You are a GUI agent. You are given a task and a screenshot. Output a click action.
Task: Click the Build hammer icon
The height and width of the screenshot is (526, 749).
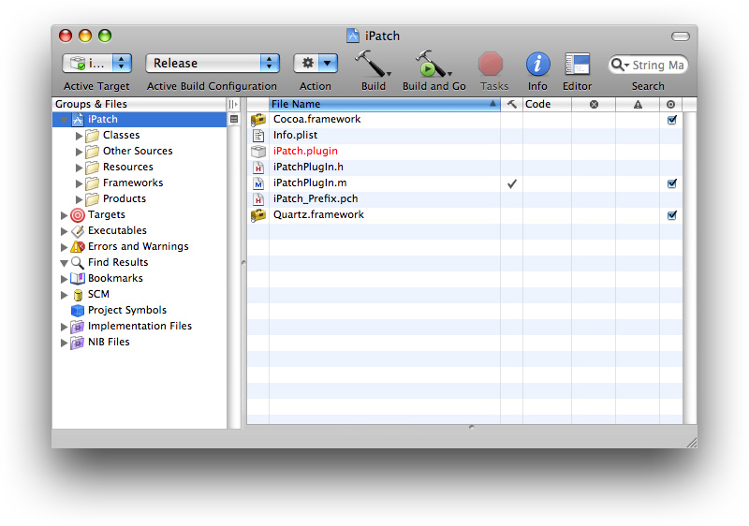pos(372,64)
